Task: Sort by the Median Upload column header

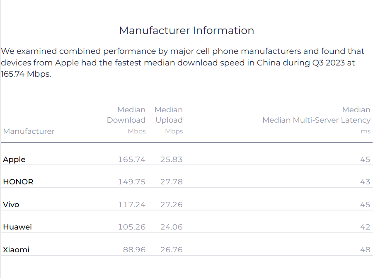Action: click(169, 120)
